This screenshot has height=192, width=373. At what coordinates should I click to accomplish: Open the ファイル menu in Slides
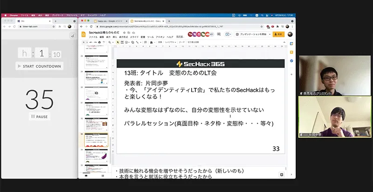click(93, 37)
